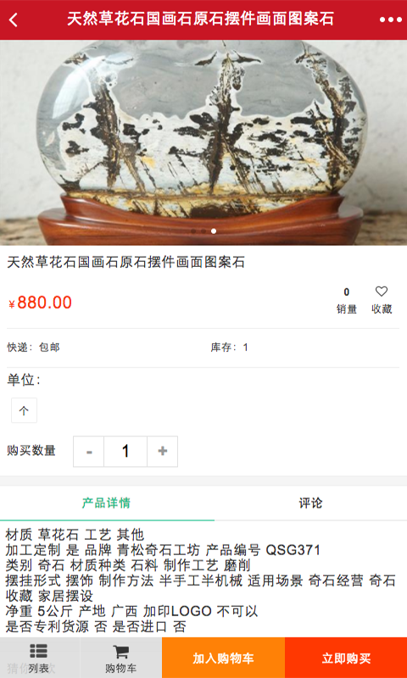Open the stone product image
Image resolution: width=407 pixels, height=678 pixels.
(x=203, y=142)
